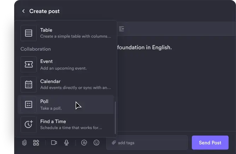Select the Table block icon
The height and width of the screenshot is (154, 236).
(29, 33)
